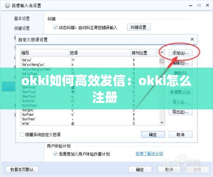Screen dimensions: 213x177
Task: Click the 导出(E)... button
Action: pos(181,112)
